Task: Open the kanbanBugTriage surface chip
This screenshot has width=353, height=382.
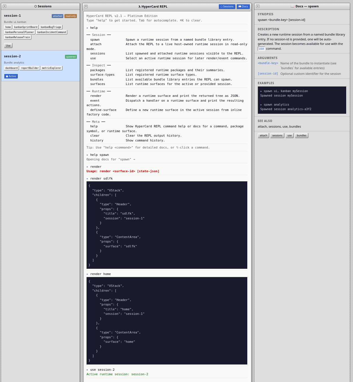Action: (x=51, y=27)
